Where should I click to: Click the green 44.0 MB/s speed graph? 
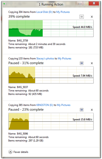[51, 28]
